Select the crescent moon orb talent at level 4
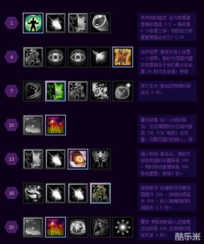 (100, 57)
